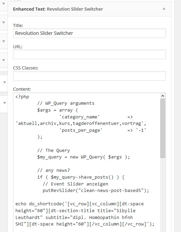Click the 'category_name' key in the code
The height and width of the screenshot is (232, 181).
pos(80,117)
